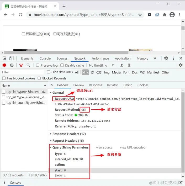Import HAR file with upload arrow
The image size is (185, 186).
pos(122,65)
